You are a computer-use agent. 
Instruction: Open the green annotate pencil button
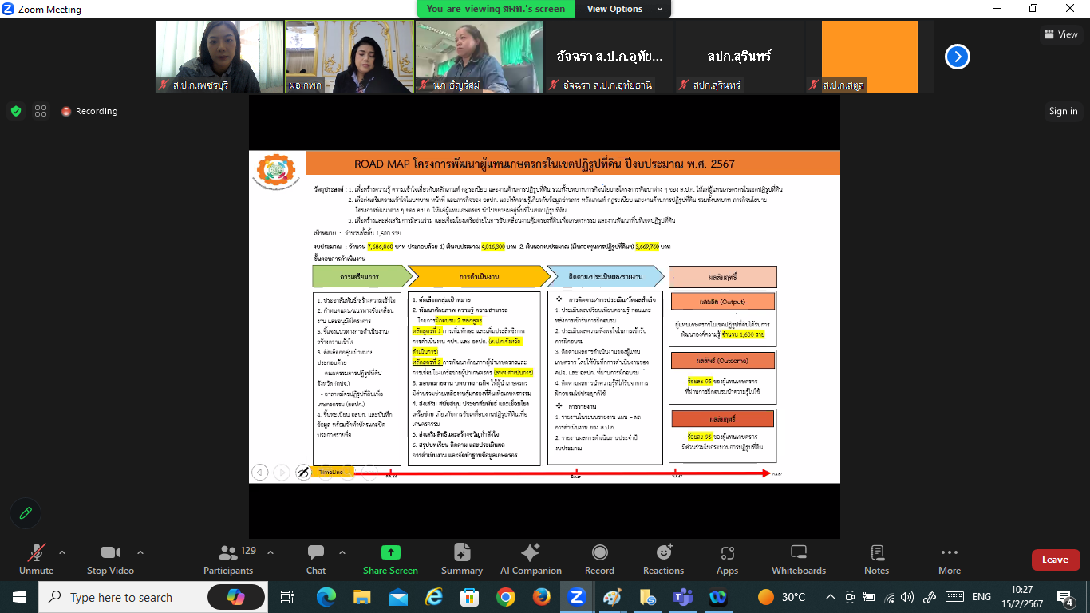pos(26,513)
